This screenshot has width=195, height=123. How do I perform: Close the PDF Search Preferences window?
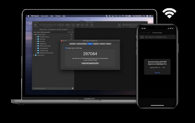[x=62, y=41]
